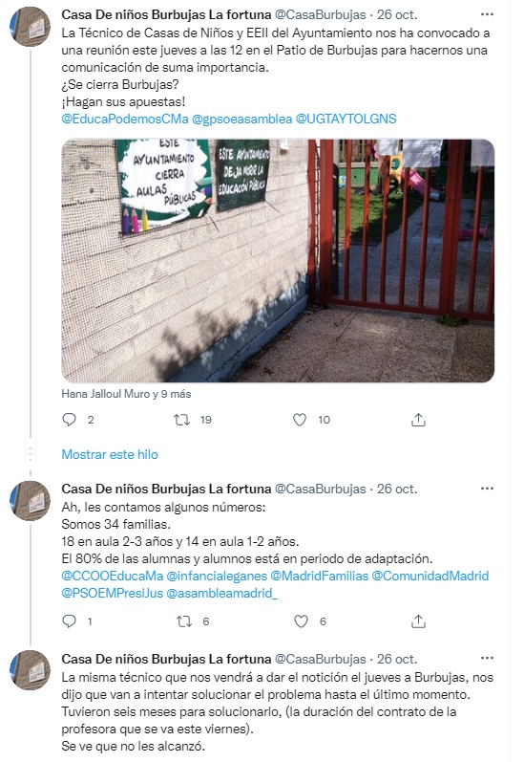Viewport: 524px width, 762px height.
Task: Open the @gpsoeasamblea mention
Action: [242, 119]
